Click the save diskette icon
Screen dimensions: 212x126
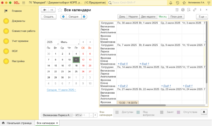(x=176, y=10)
